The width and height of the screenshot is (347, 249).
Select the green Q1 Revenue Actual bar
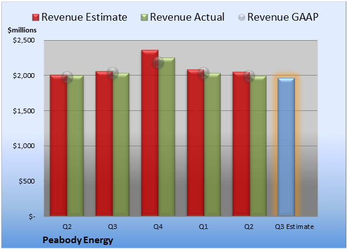(x=212, y=145)
